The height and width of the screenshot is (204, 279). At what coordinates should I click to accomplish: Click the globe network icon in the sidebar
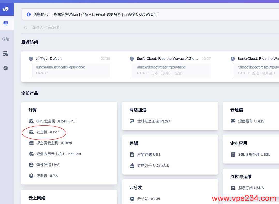click(6, 68)
